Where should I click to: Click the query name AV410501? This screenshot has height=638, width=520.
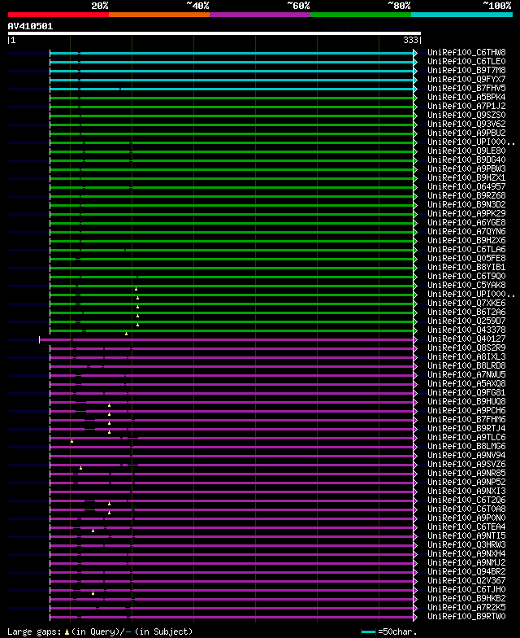pos(30,26)
